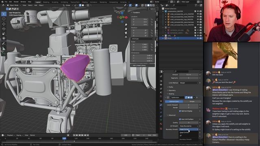This screenshot has width=260, height=146.
Task: Open the Modifiers wrench tab
Action: (x=161, y=105)
